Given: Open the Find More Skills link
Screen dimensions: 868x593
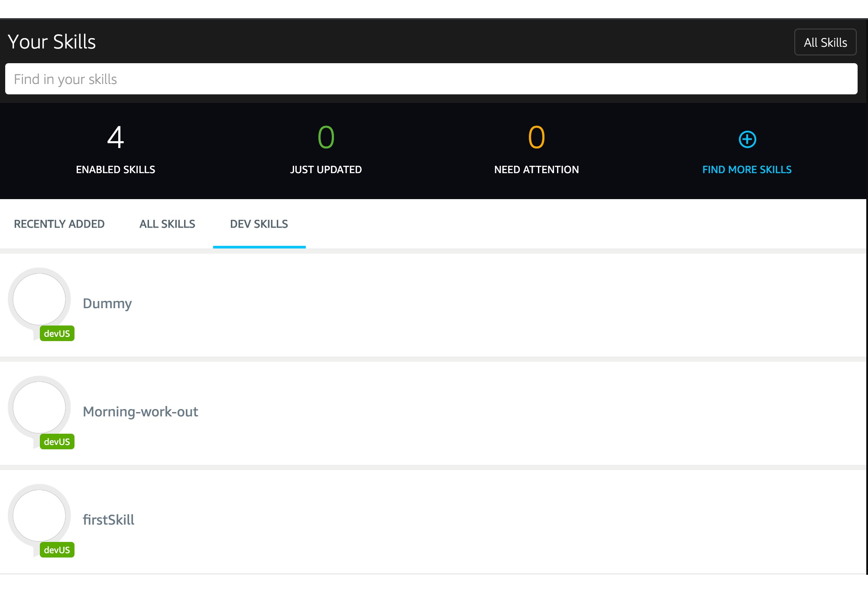Looking at the screenshot, I should (747, 170).
